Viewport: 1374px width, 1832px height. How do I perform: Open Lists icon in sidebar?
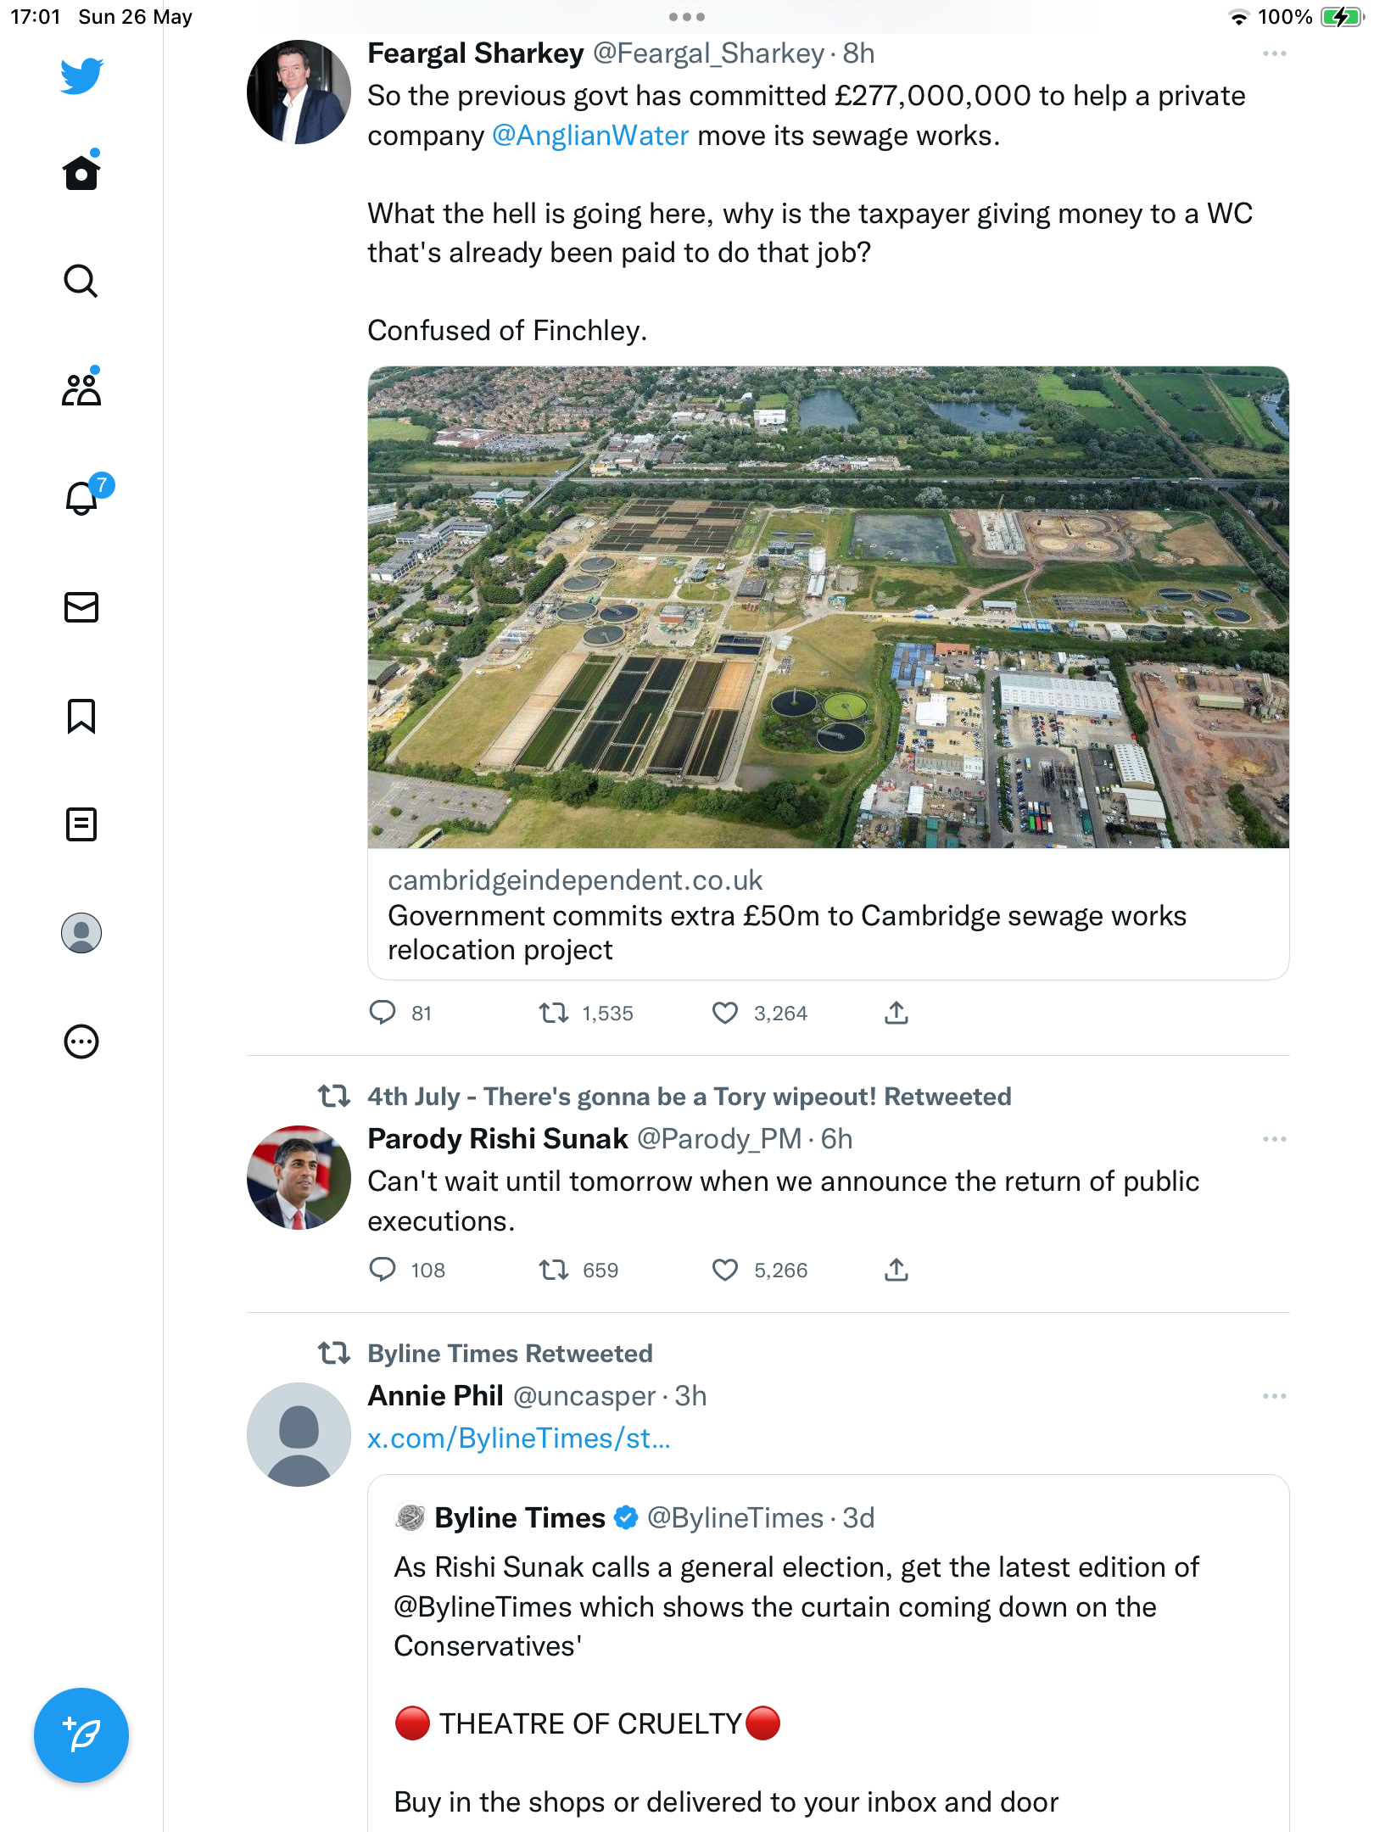point(81,824)
